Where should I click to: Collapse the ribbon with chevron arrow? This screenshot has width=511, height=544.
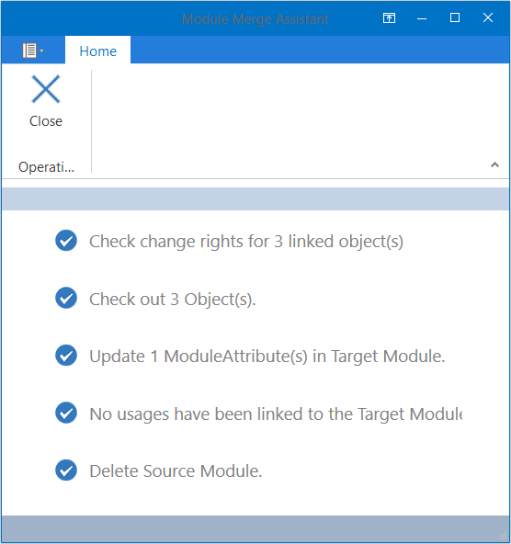point(494,164)
